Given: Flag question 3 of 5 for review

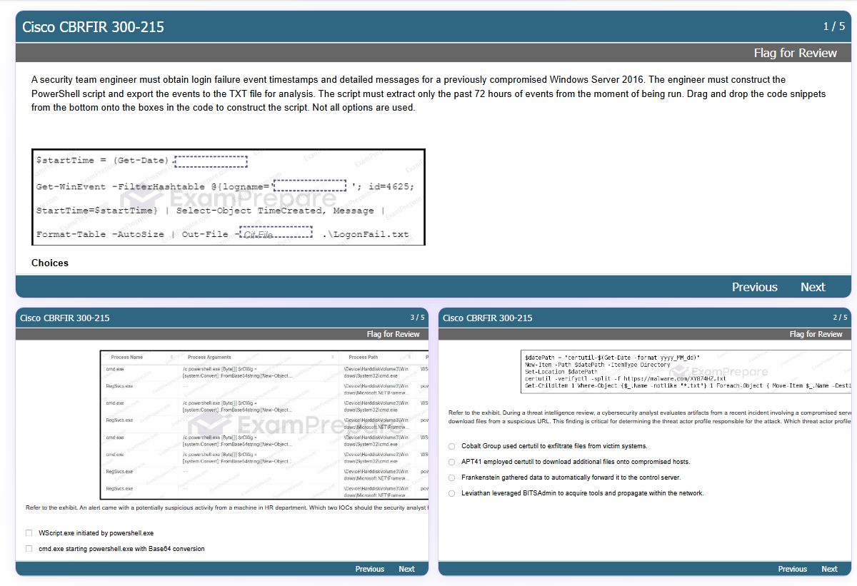Looking at the screenshot, I should click(x=394, y=334).
